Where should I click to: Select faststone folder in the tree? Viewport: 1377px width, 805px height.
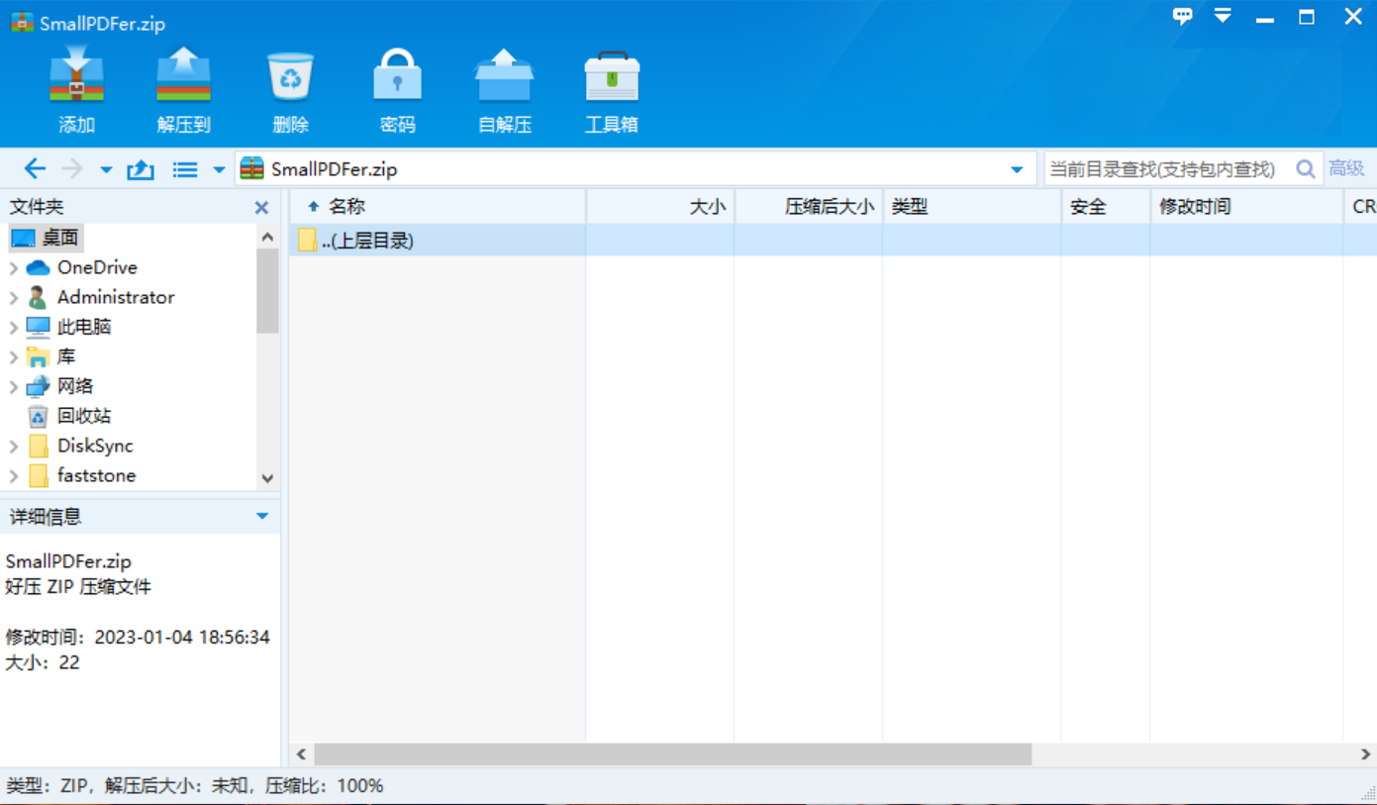point(96,475)
